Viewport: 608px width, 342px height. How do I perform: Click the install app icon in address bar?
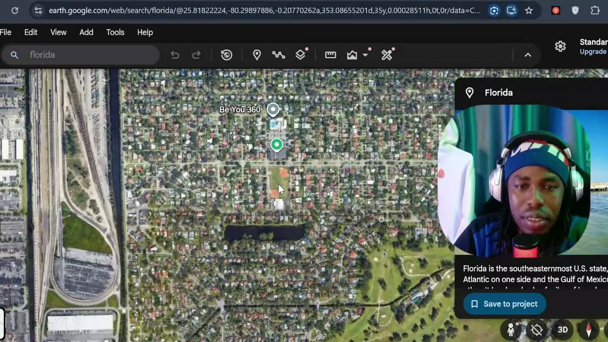[512, 10]
